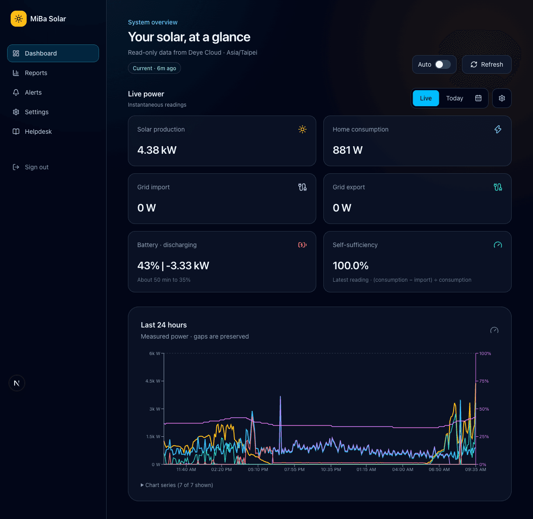The width and height of the screenshot is (533, 519).
Task: Click the 07:55 PM chart axis label
Action: pos(294,469)
